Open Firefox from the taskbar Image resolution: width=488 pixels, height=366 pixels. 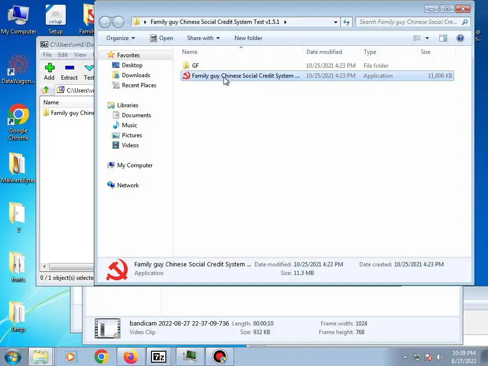tap(131, 356)
